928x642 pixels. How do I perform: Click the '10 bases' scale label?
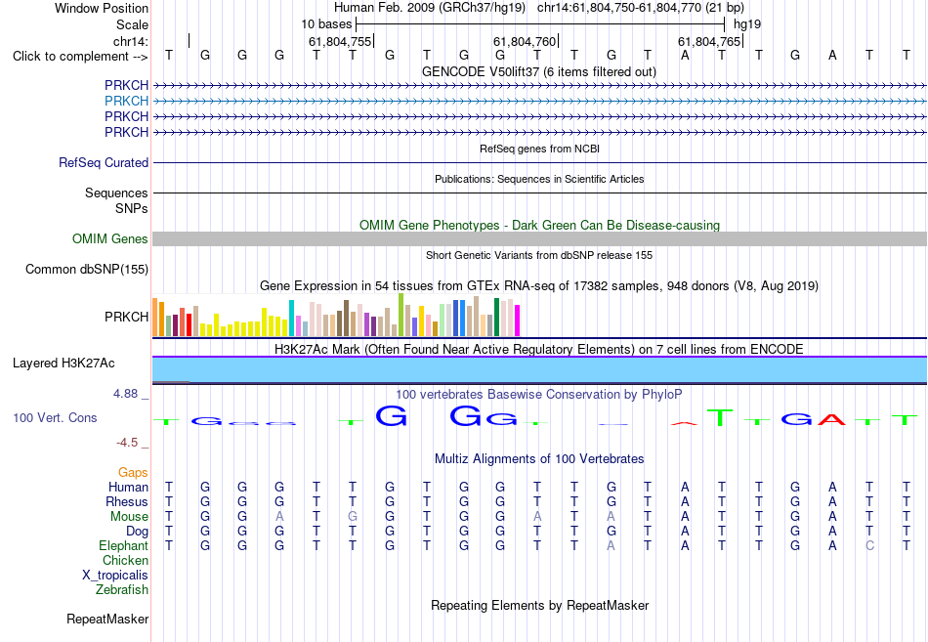coord(326,24)
